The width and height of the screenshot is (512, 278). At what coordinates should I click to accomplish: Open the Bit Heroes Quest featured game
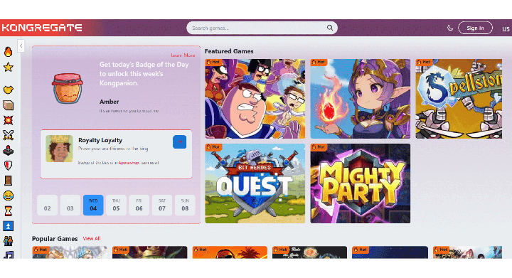tap(255, 183)
